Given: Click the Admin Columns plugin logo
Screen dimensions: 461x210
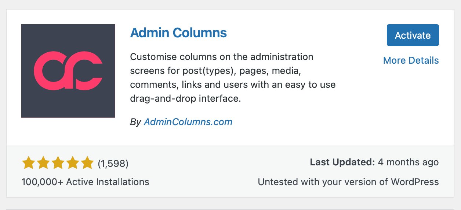Looking at the screenshot, I should point(68,71).
